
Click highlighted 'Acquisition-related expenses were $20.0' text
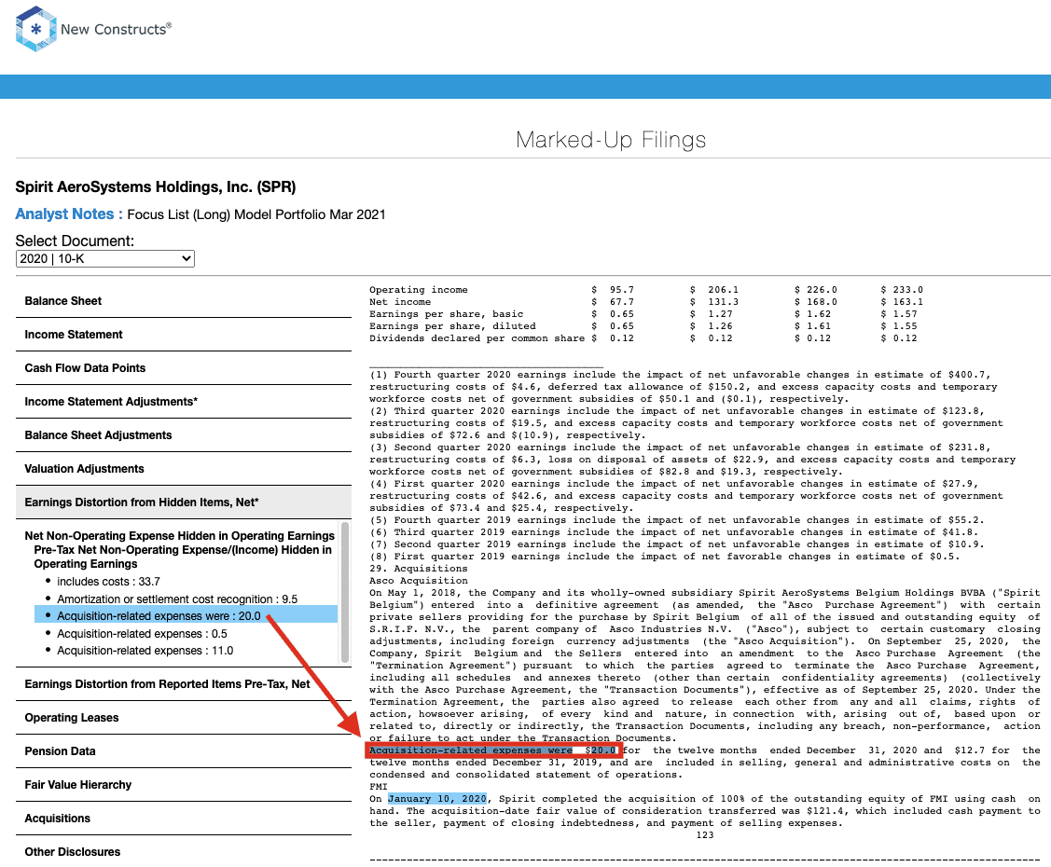coord(492,750)
